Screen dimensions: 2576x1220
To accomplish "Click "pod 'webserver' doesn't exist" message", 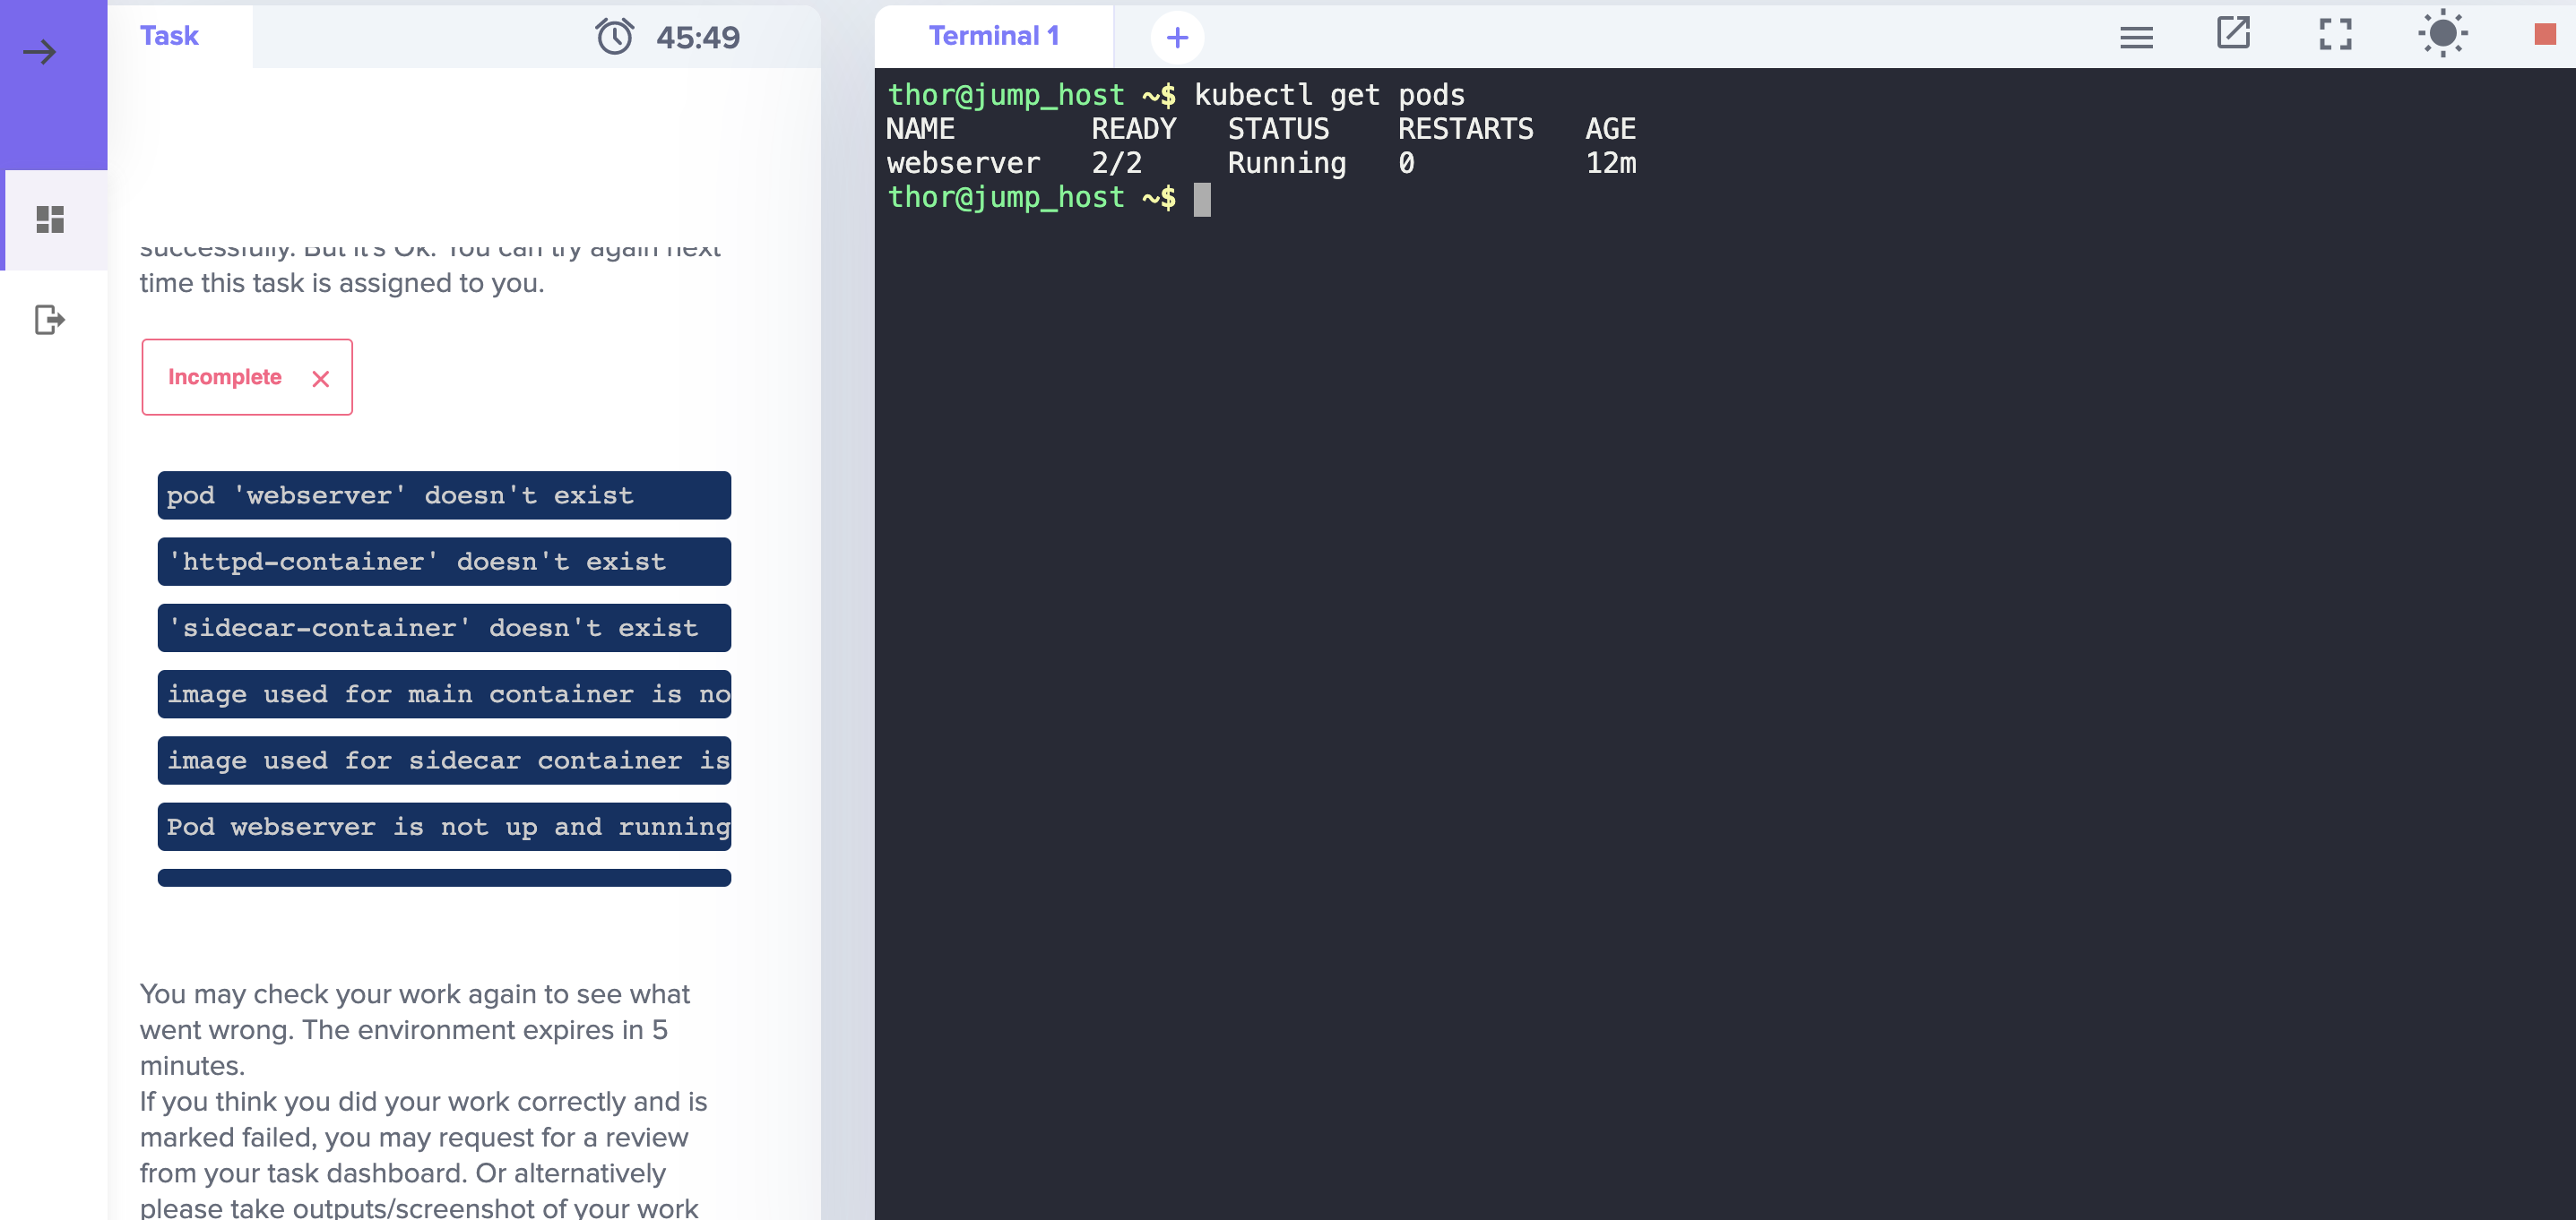I will (444, 495).
